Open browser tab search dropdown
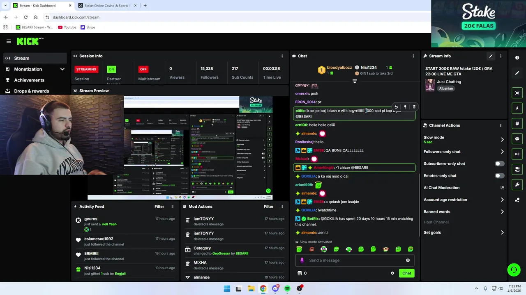This screenshot has width=526, height=295. pyautogui.click(x=5, y=5)
